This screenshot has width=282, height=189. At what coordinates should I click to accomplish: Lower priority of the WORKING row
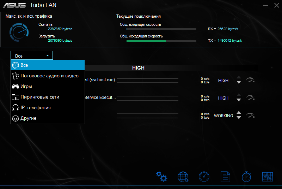pos(239,118)
